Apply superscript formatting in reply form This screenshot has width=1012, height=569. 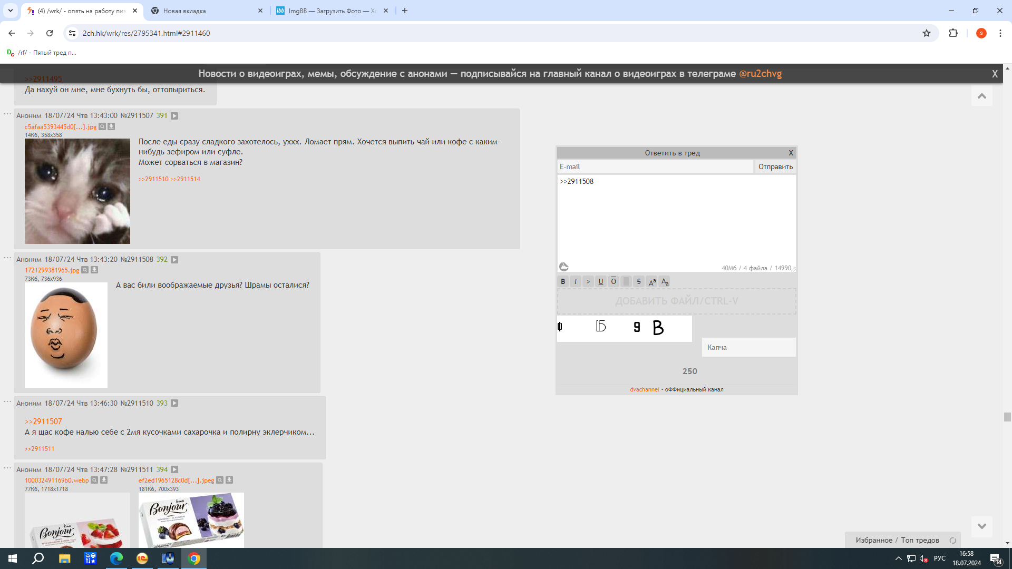click(652, 281)
